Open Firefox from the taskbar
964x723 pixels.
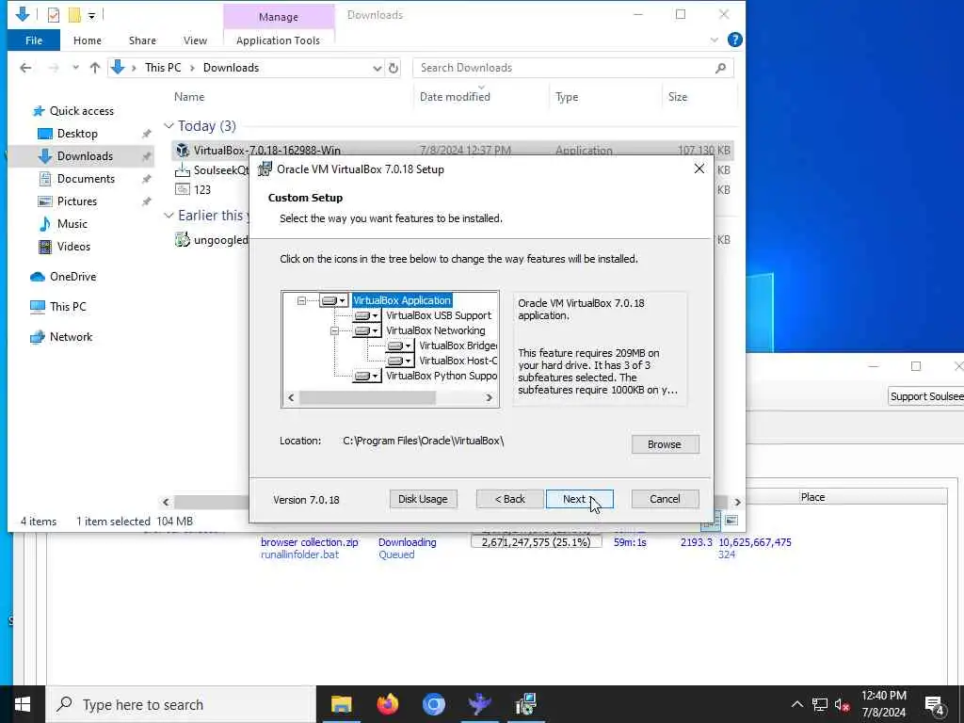point(387,704)
